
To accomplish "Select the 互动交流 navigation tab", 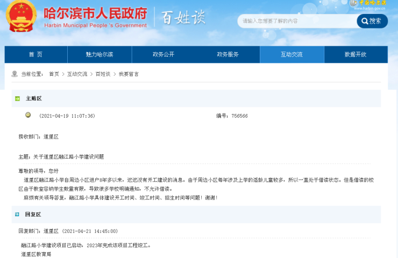I will click(292, 55).
